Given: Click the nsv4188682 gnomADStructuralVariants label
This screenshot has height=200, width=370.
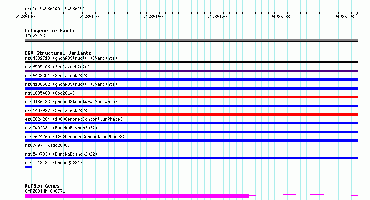Looking at the screenshot, I should point(71,84).
